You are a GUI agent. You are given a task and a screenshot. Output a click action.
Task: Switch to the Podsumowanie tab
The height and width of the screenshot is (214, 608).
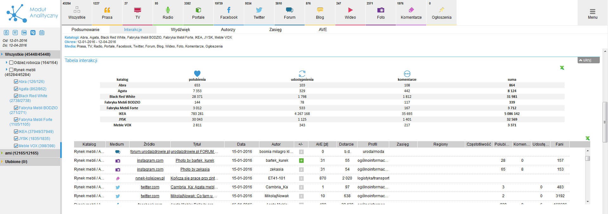click(85, 29)
